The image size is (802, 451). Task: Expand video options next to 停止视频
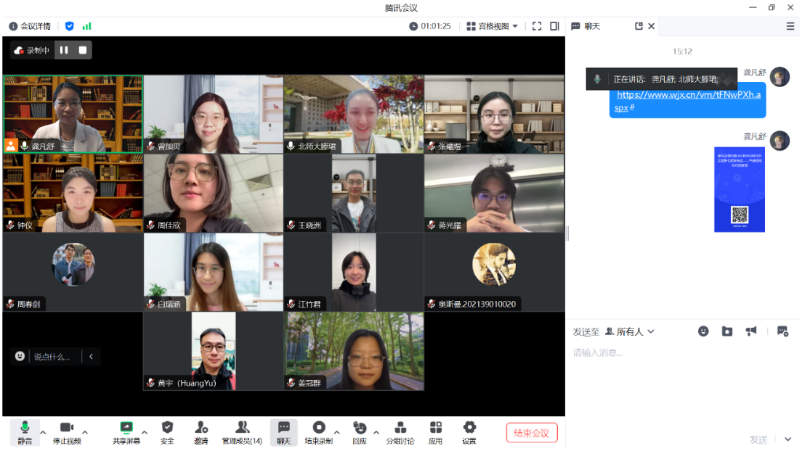pos(85,433)
